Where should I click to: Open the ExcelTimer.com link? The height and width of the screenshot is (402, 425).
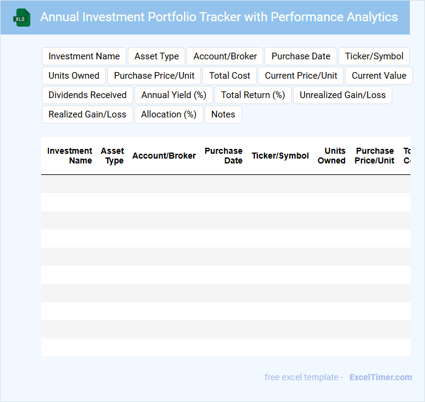pyautogui.click(x=380, y=377)
